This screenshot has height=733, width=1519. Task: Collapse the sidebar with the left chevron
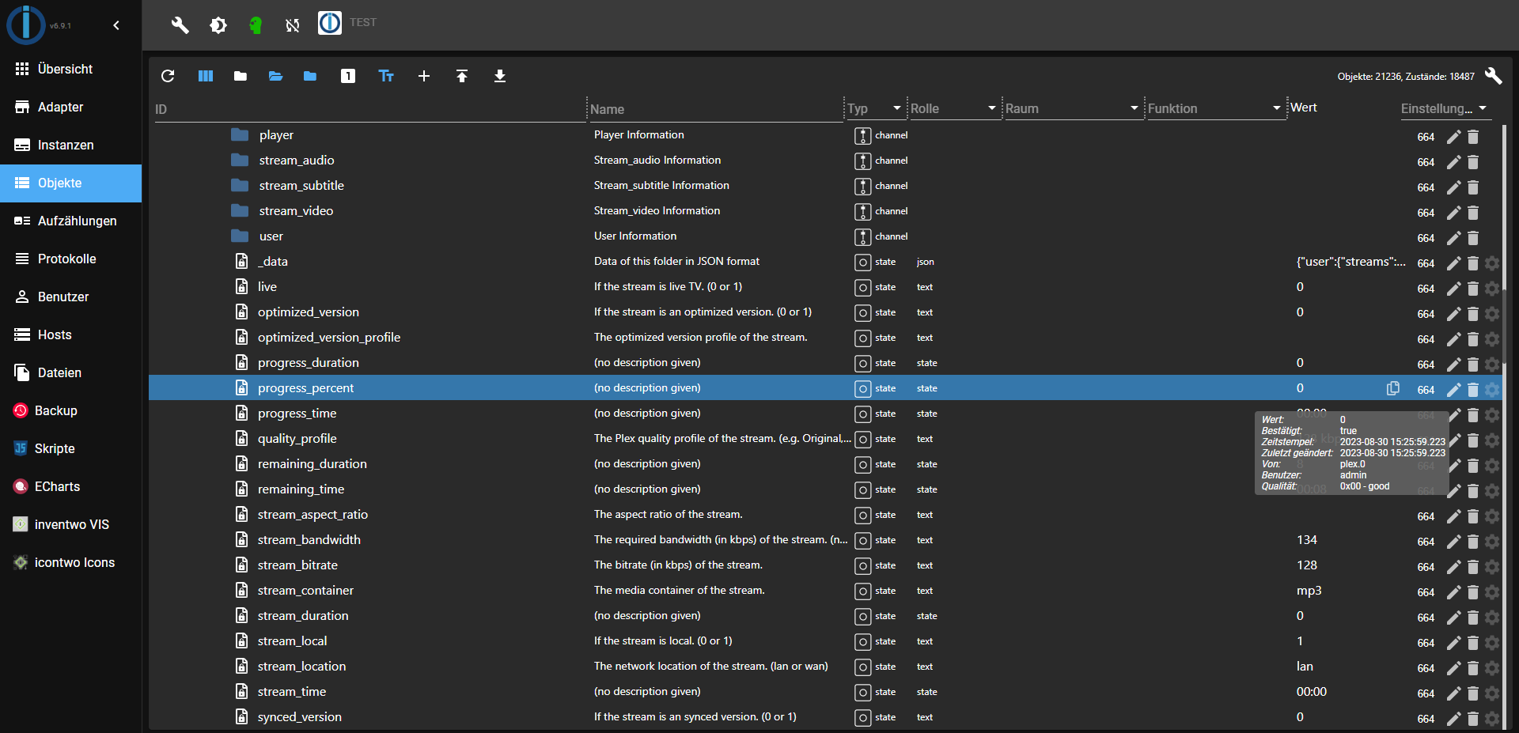click(116, 25)
